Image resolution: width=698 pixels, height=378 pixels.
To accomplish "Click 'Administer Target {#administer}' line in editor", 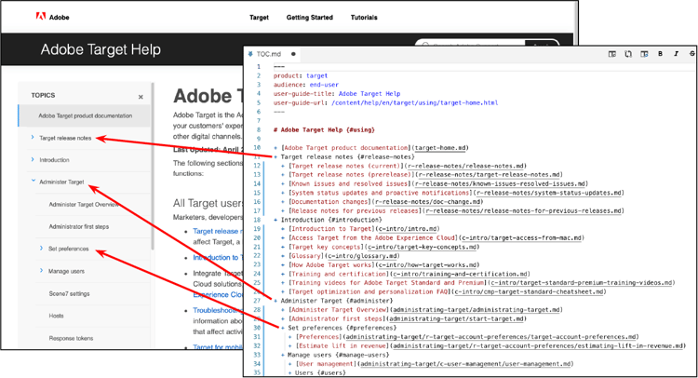I will point(337,301).
